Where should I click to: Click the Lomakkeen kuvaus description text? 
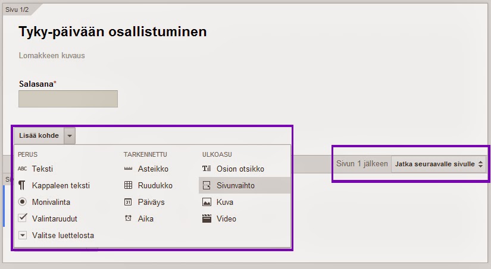point(51,56)
